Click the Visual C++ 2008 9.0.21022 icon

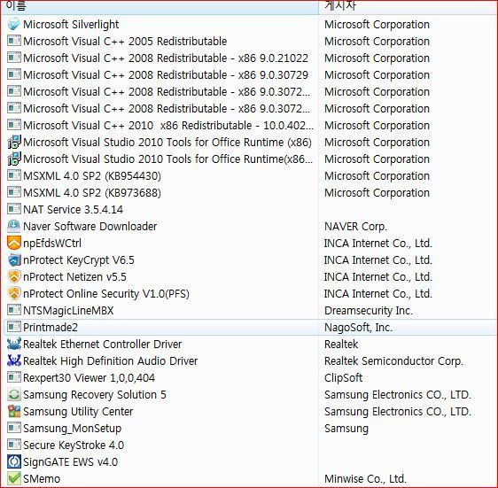coord(14,58)
